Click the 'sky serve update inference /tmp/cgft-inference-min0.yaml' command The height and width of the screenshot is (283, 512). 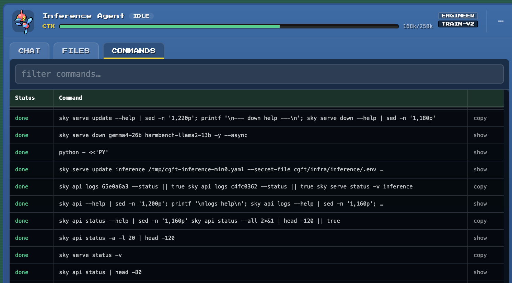pos(221,170)
